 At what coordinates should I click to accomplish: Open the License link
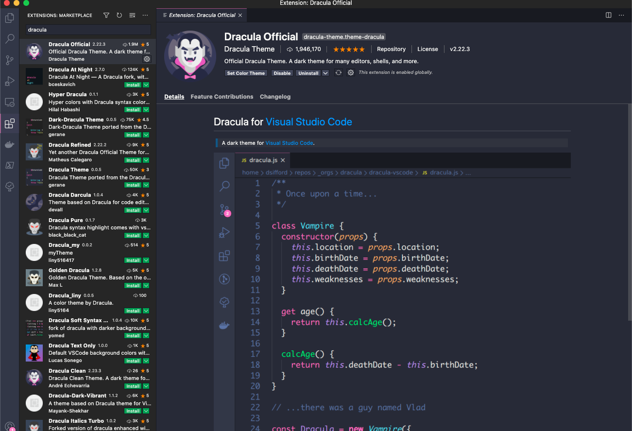click(x=427, y=49)
